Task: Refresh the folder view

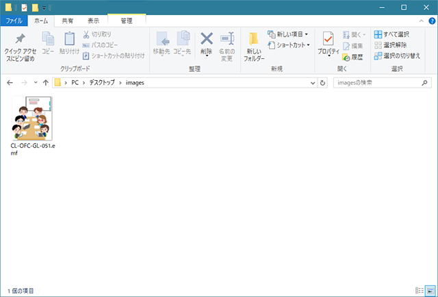Action: [x=322, y=83]
